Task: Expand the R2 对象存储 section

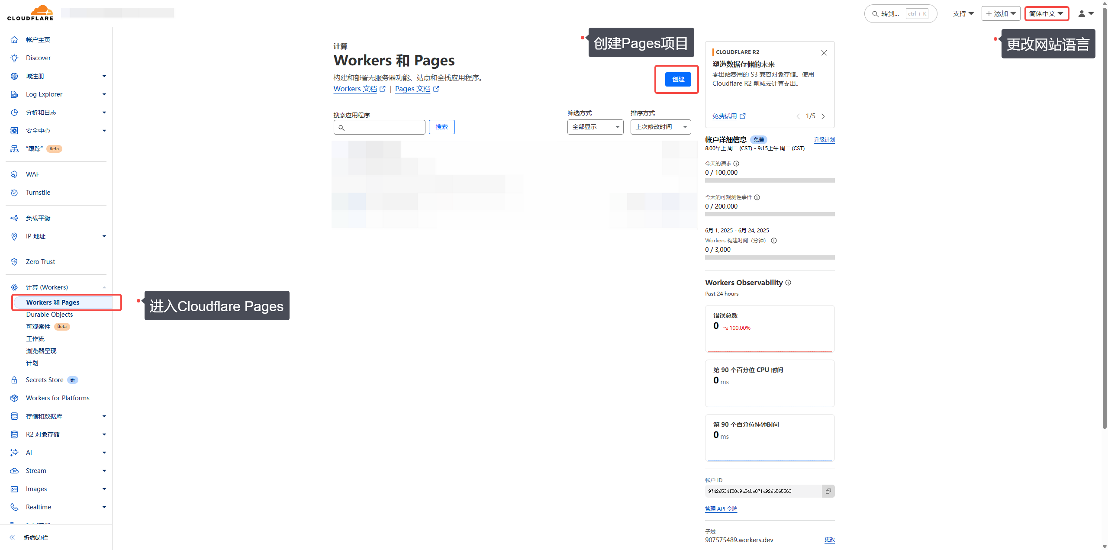Action: pyautogui.click(x=104, y=434)
